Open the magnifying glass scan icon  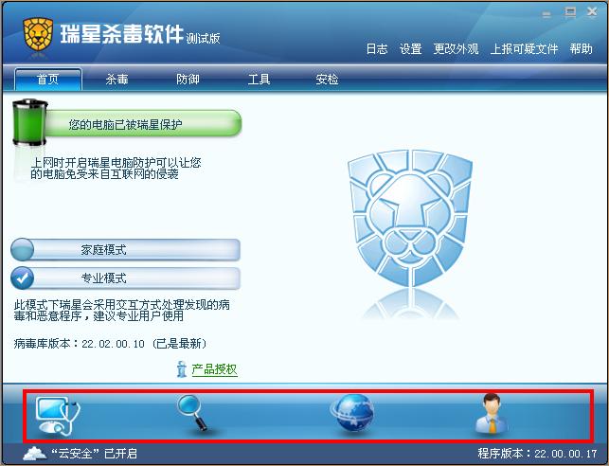coord(192,413)
